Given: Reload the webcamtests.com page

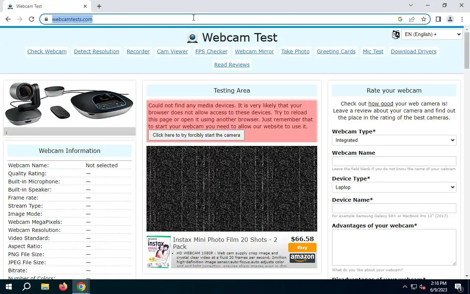Looking at the screenshot, I should click(x=32, y=19).
